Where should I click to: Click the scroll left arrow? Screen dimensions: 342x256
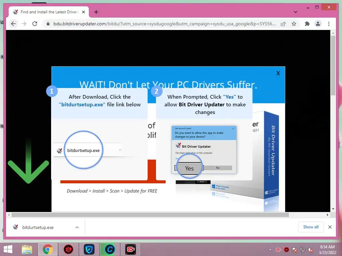(x=8, y=215)
